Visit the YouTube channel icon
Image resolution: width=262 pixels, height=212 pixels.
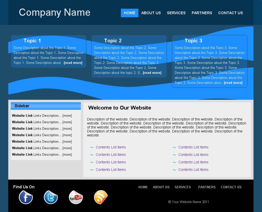[76, 197]
